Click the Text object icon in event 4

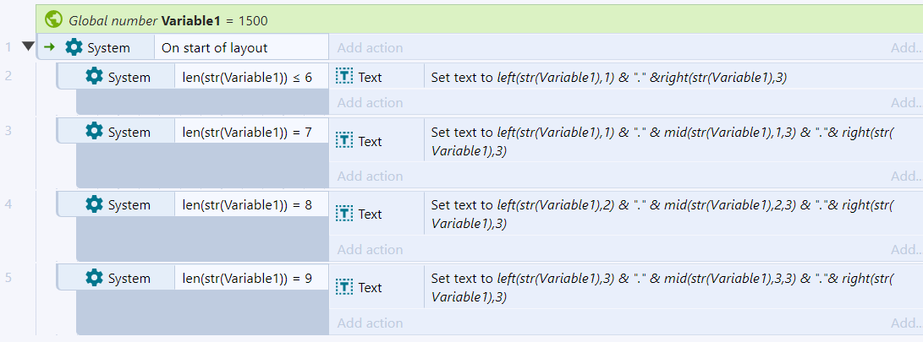[343, 214]
